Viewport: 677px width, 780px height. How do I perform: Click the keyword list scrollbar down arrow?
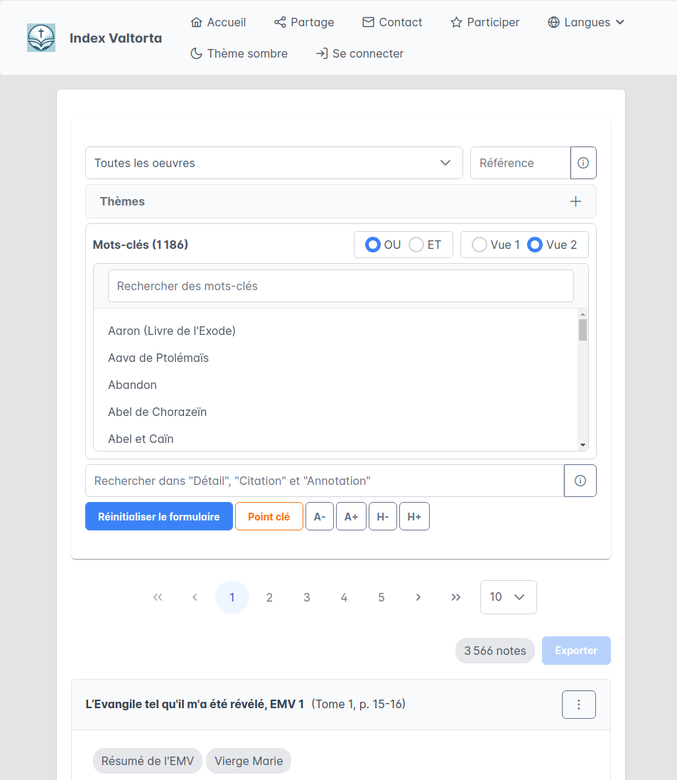pyautogui.click(x=583, y=445)
